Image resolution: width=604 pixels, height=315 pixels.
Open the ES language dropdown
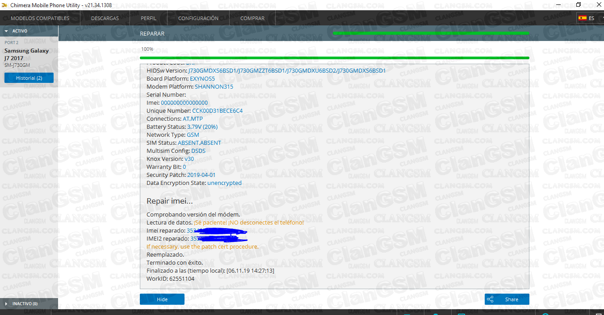point(590,18)
